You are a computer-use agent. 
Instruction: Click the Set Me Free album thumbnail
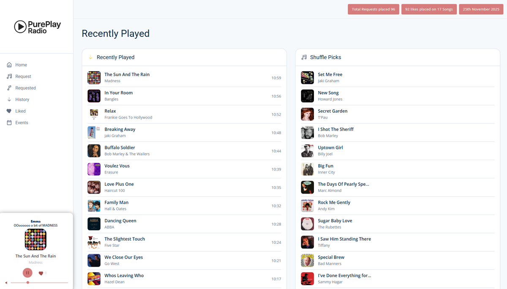click(307, 78)
